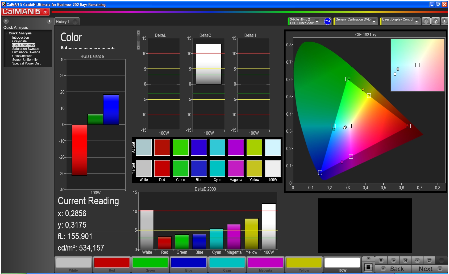Click the refresh reading icon
This screenshot has height=274, width=449.
(429, 260)
